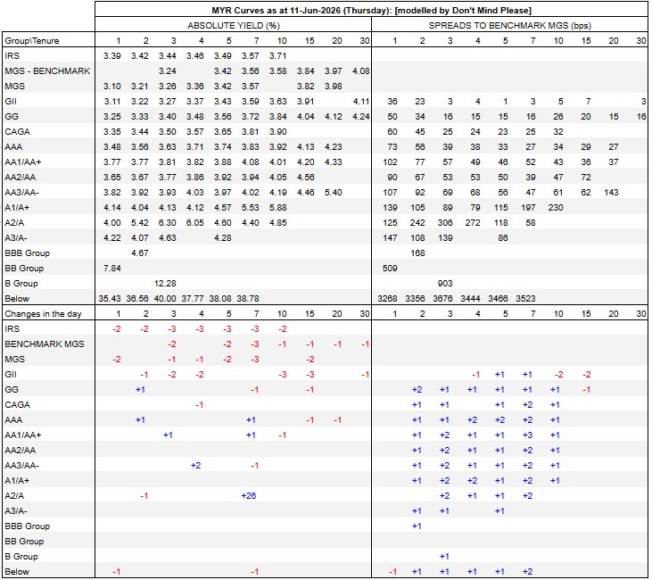Select the 5.42 A2/A 2-year yield
This screenshot has width=652, height=580.
[x=140, y=222]
